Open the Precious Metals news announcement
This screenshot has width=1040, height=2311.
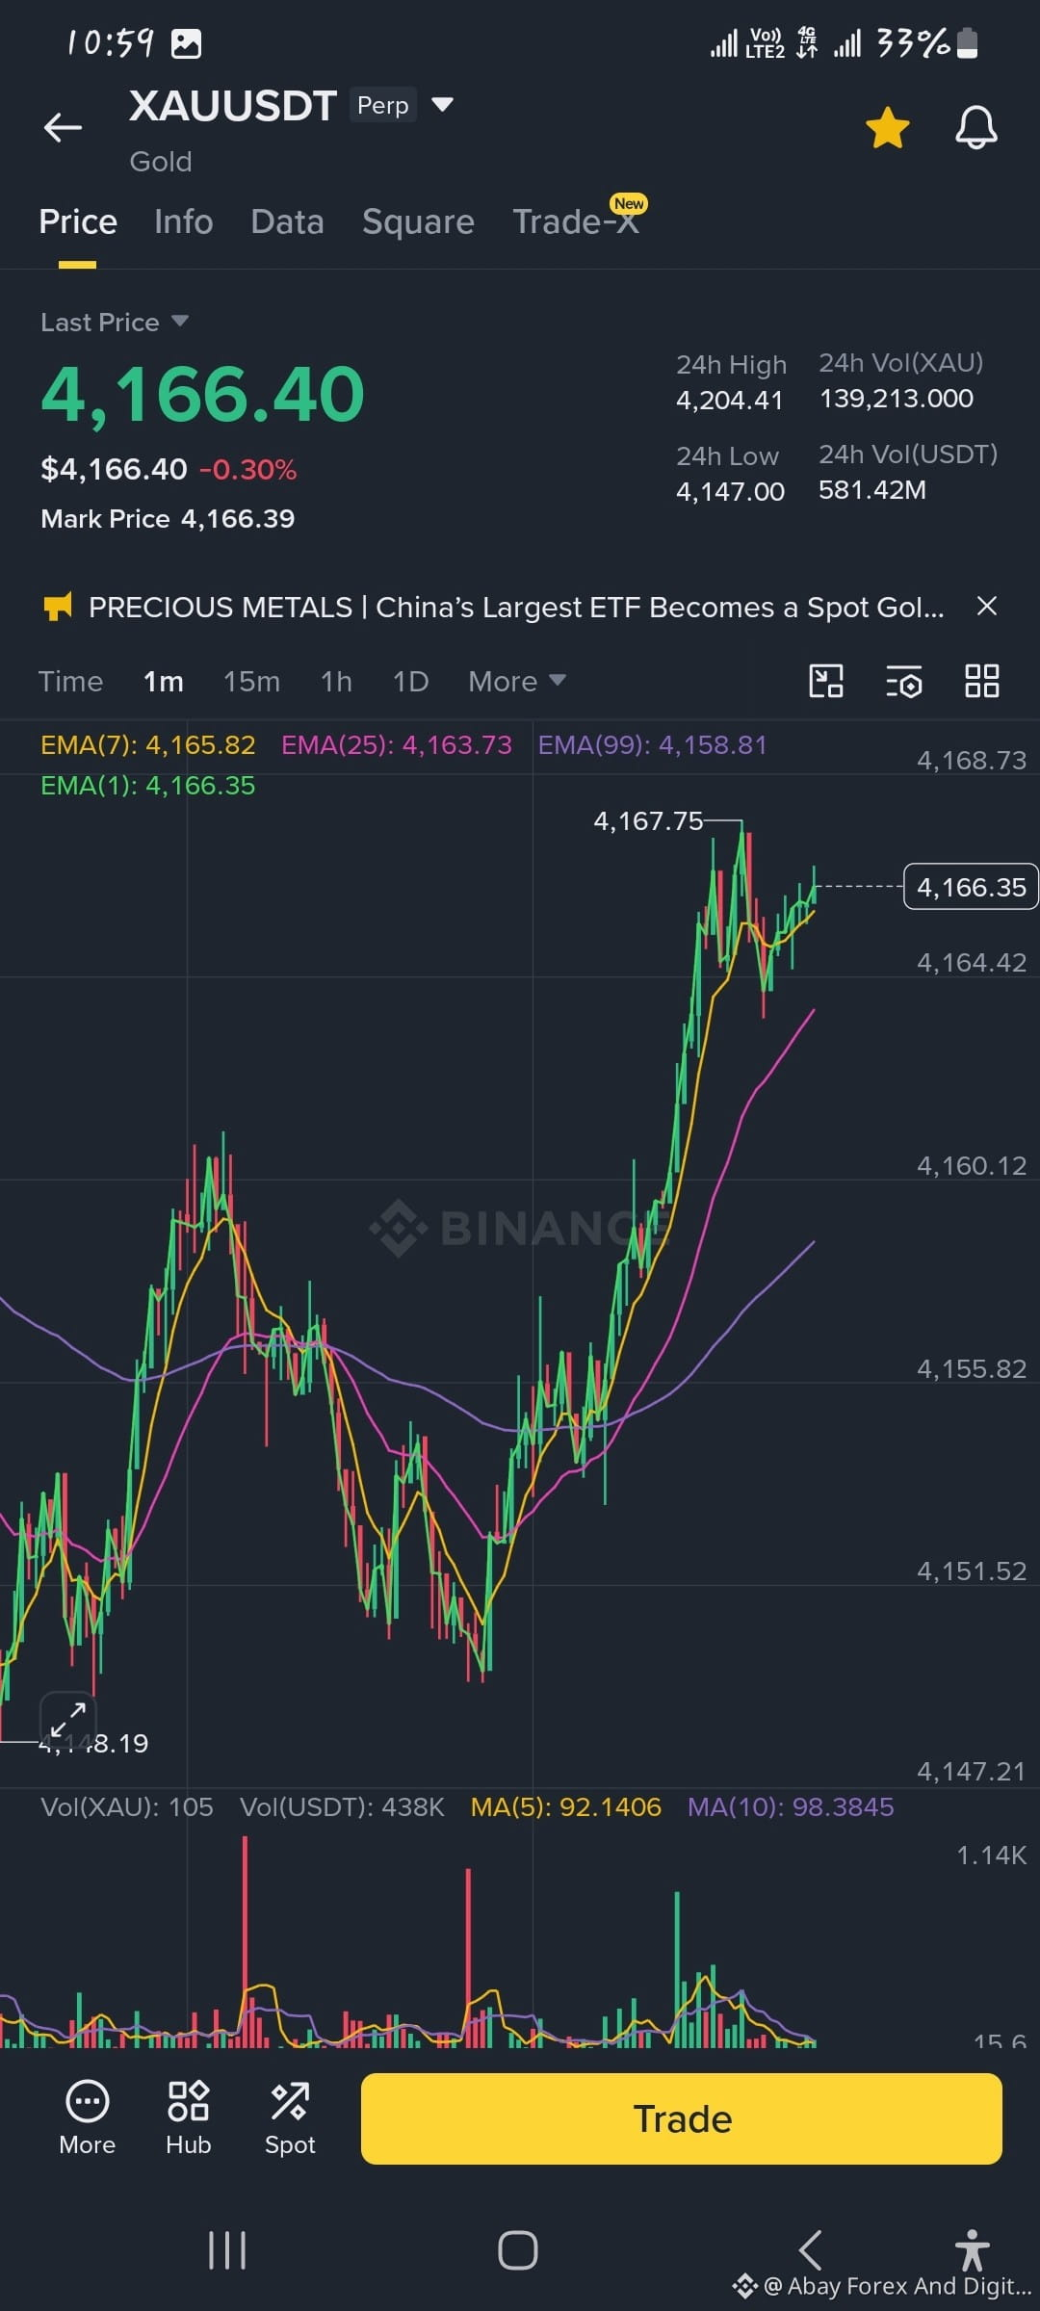pos(516,608)
